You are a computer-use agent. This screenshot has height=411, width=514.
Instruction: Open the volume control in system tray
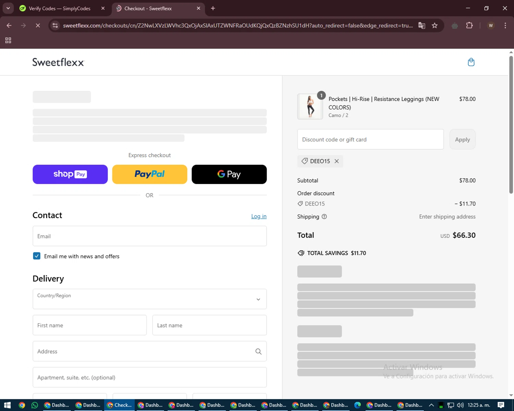pyautogui.click(x=460, y=405)
